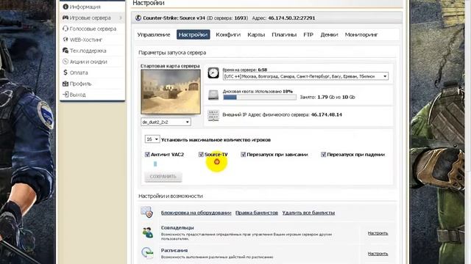Toggle Перезапуск при зависании checkbox
471x264 pixels.
click(243, 155)
